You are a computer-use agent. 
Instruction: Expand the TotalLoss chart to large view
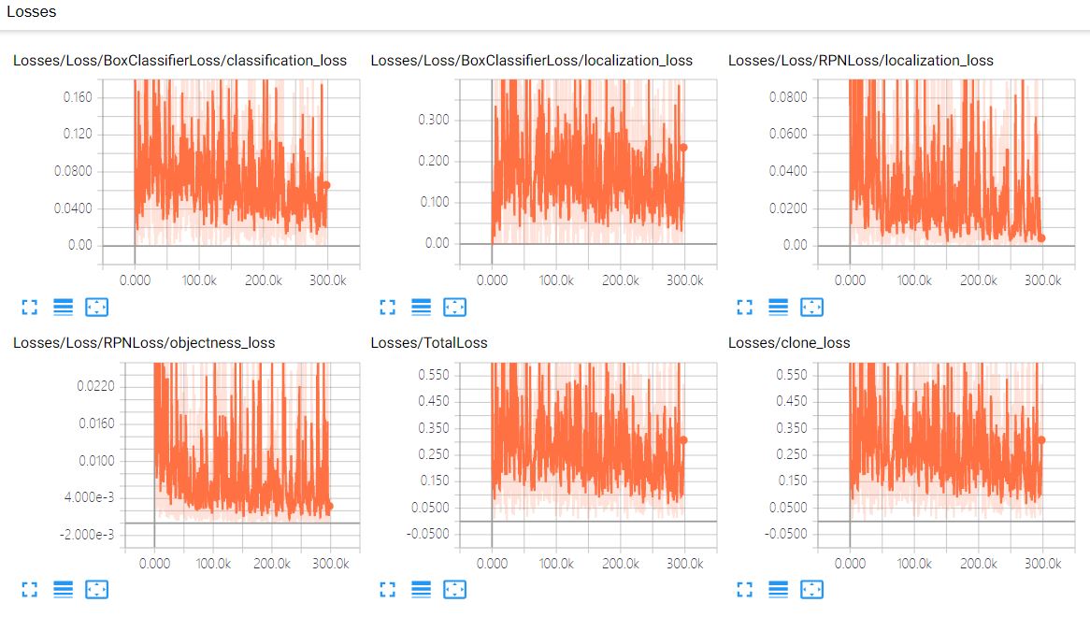(388, 590)
